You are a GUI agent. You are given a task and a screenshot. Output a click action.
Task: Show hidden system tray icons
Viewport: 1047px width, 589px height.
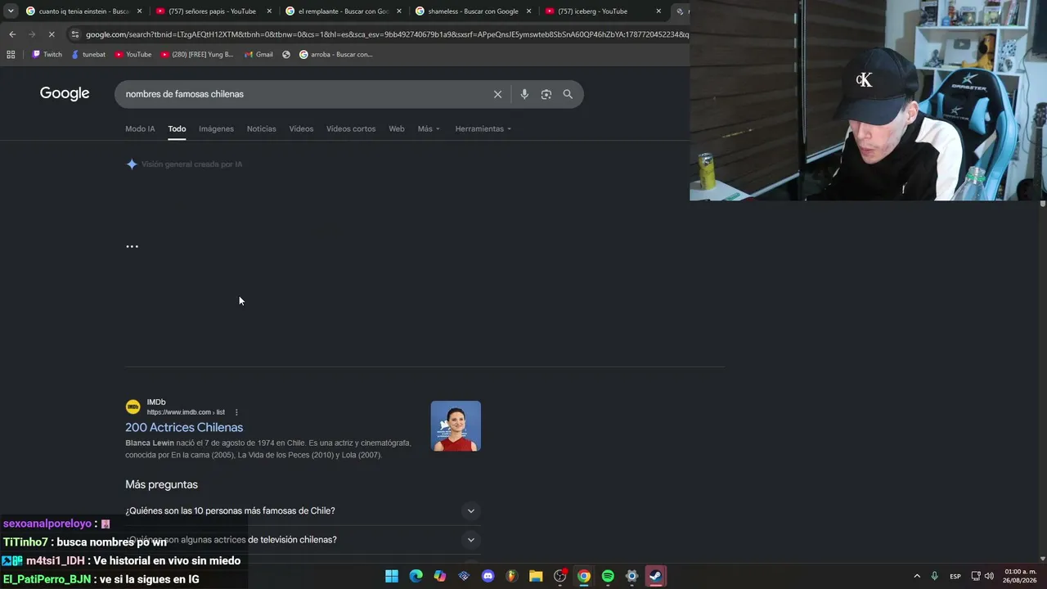(x=917, y=576)
